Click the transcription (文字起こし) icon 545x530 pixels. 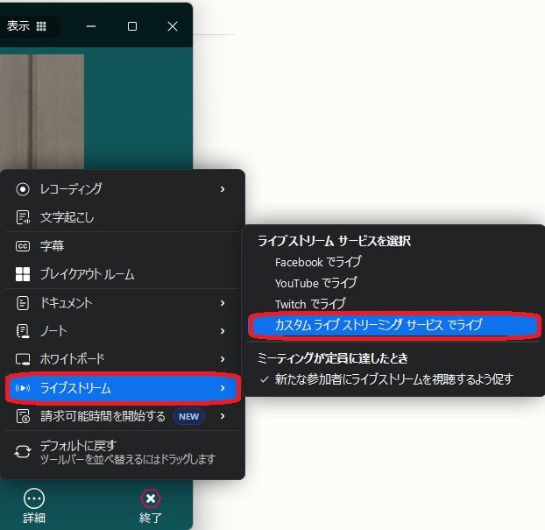(23, 217)
